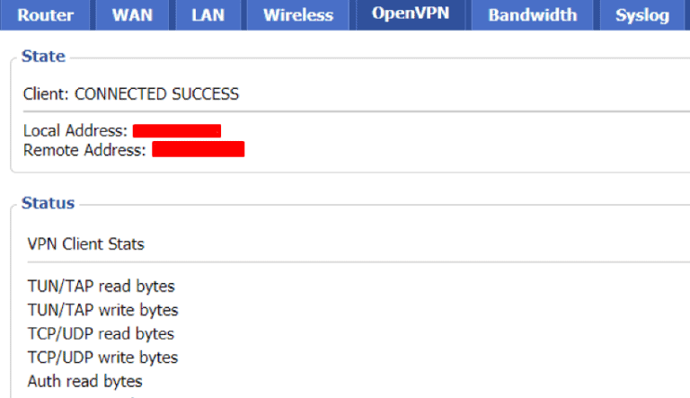Select the TCP/UDP write bytes row
The image size is (690, 398).
pos(103,357)
